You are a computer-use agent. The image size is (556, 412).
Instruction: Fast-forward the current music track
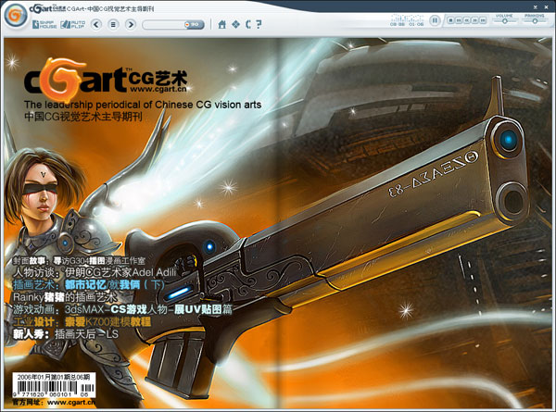pos(475,20)
